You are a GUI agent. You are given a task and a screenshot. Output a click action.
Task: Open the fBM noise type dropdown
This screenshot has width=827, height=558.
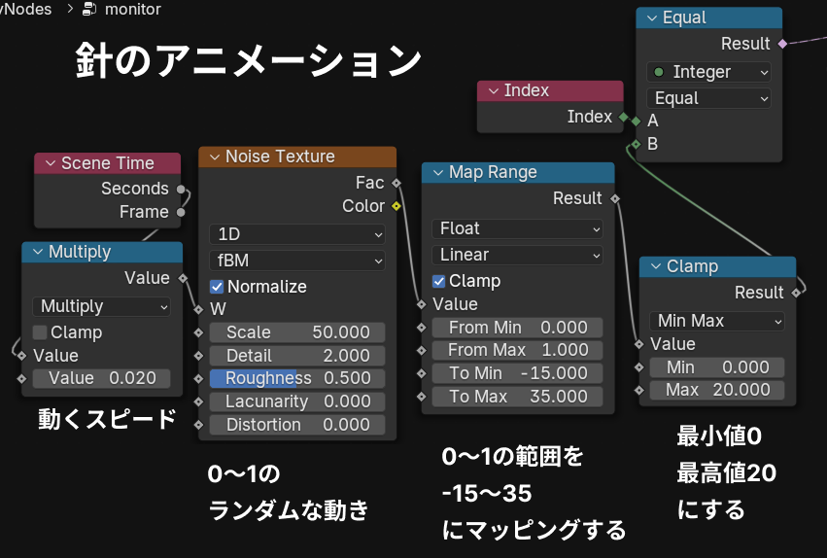pos(296,261)
